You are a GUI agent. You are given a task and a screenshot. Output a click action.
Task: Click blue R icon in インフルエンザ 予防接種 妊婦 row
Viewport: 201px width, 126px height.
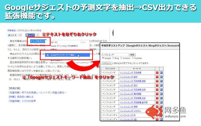click(161, 89)
